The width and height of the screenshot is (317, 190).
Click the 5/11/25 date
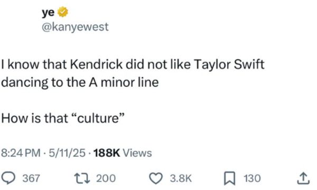67,153
